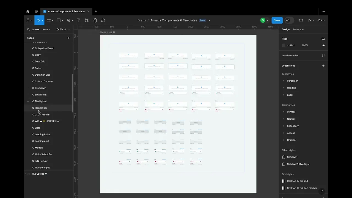Switch to the Layers tab

point(35,29)
